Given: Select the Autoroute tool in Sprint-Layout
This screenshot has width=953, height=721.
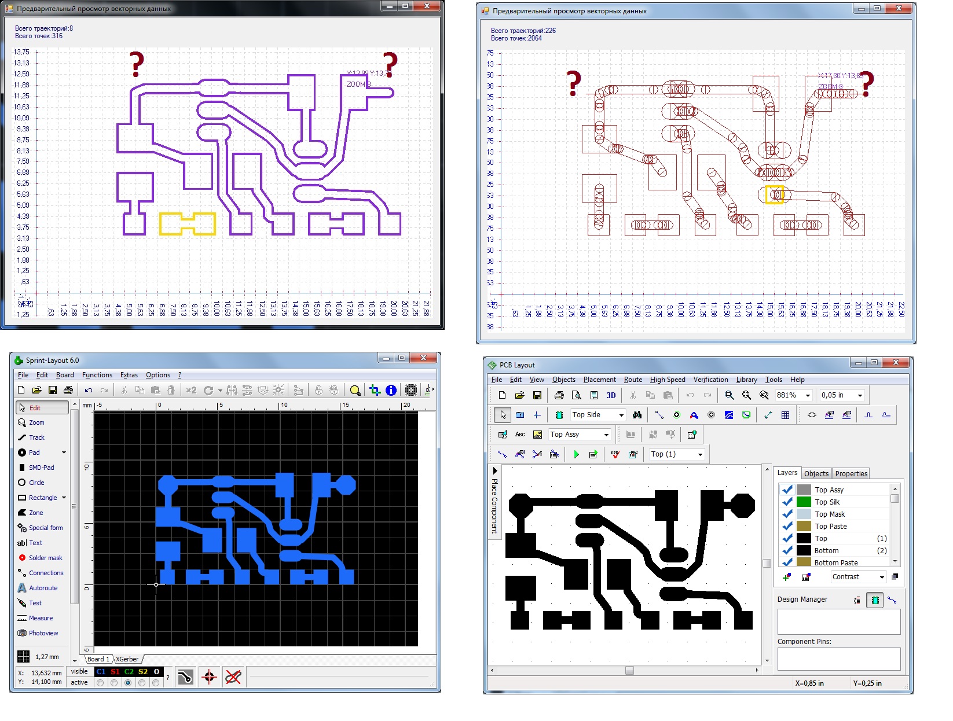Looking at the screenshot, I should pos(43,588).
